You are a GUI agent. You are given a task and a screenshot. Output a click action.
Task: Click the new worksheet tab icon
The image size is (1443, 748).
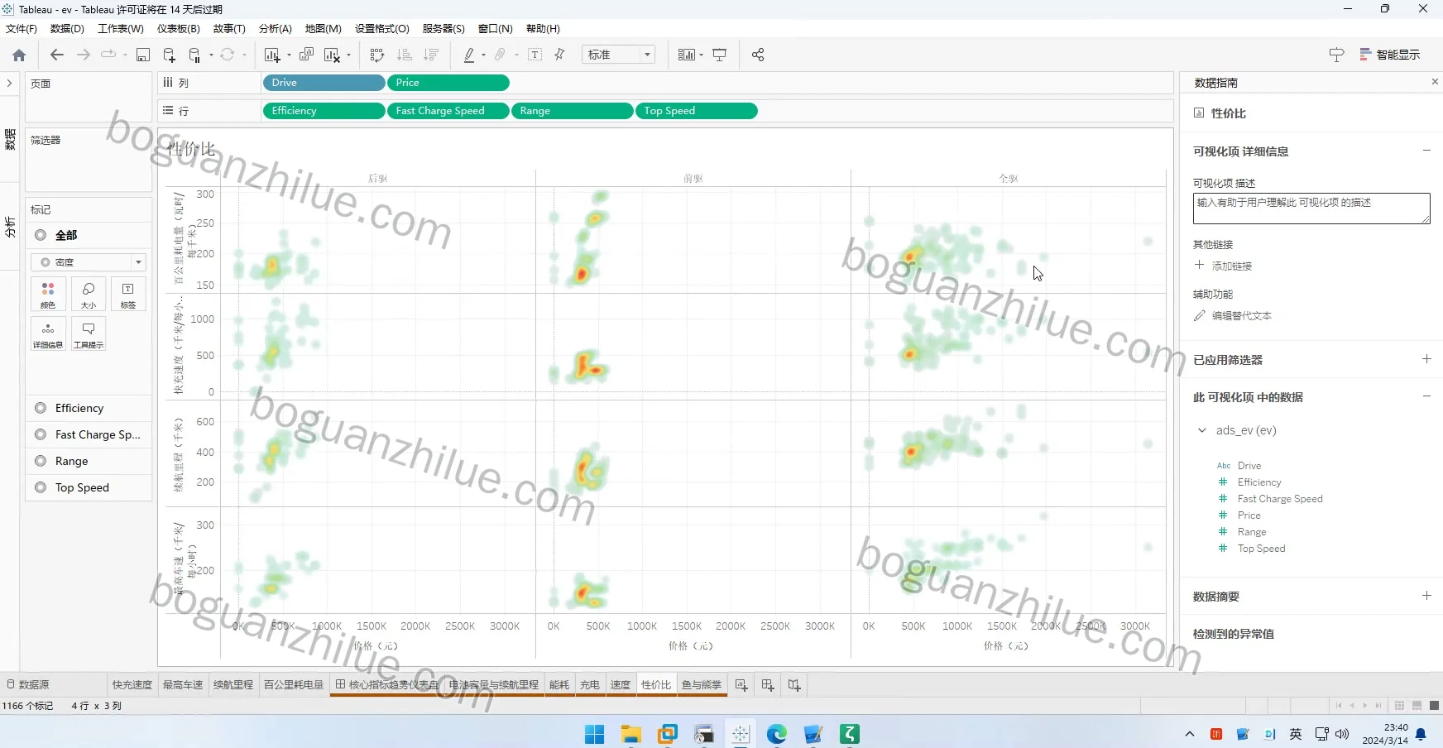point(741,685)
